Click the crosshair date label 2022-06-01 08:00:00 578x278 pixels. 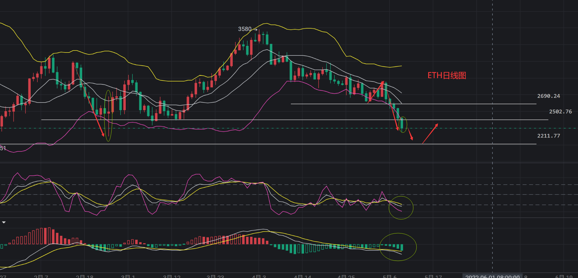pos(492,276)
